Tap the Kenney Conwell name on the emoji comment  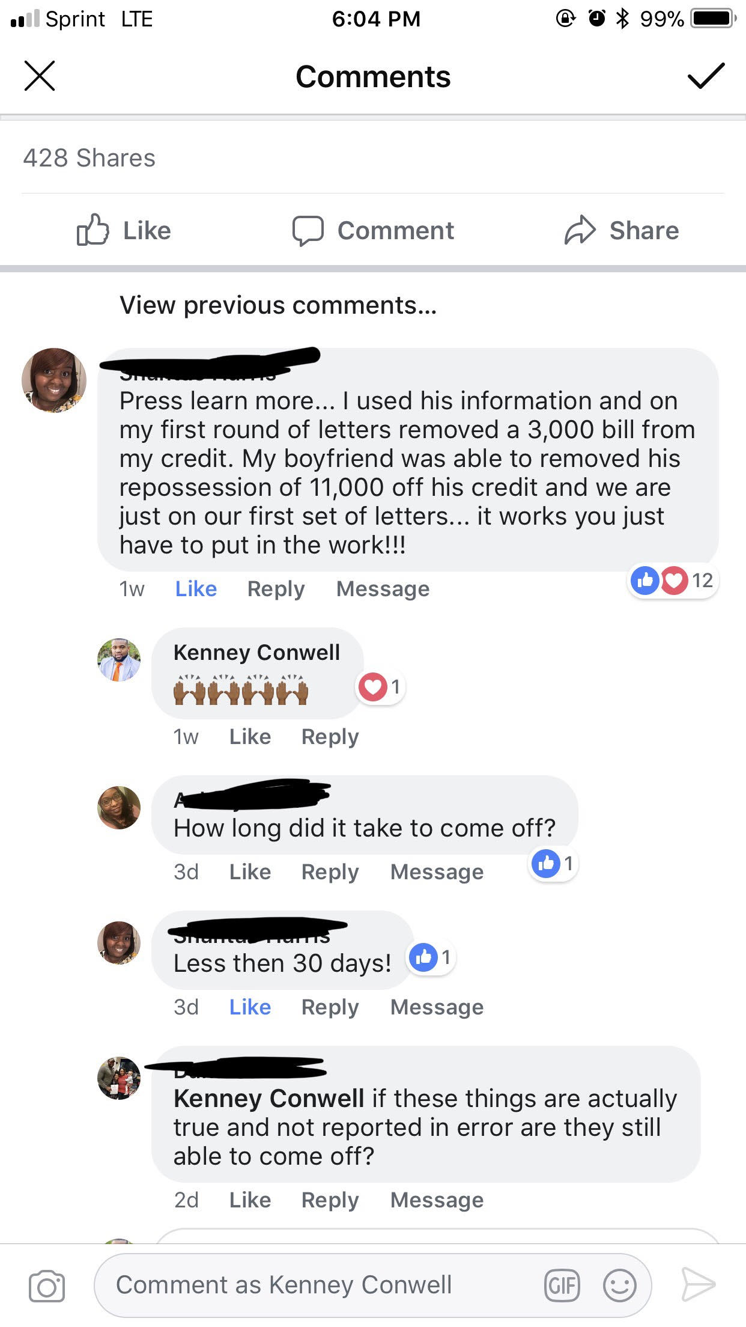click(256, 653)
